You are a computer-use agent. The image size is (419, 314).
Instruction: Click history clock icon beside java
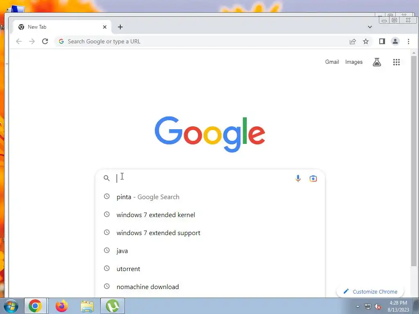[107, 250]
